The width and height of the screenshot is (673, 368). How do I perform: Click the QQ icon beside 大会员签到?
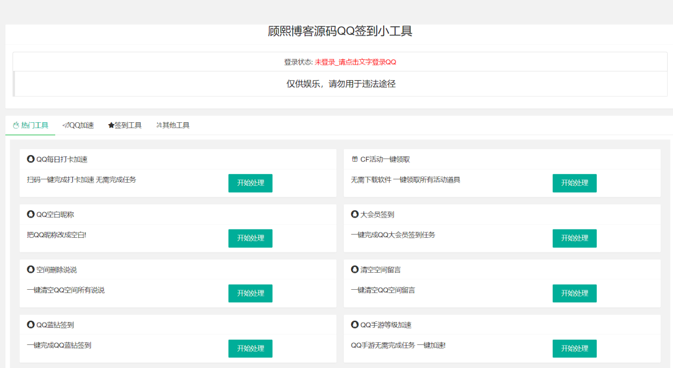click(x=354, y=214)
